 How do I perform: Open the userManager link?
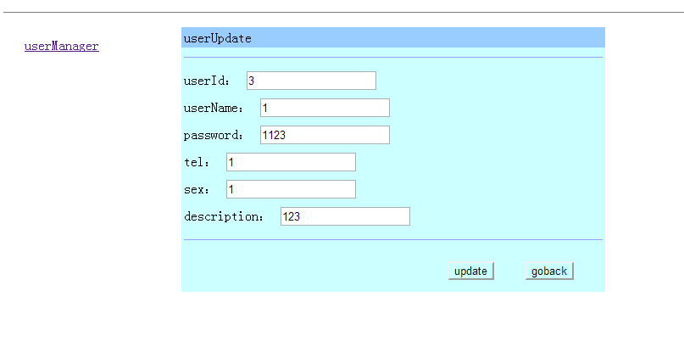pyautogui.click(x=62, y=46)
